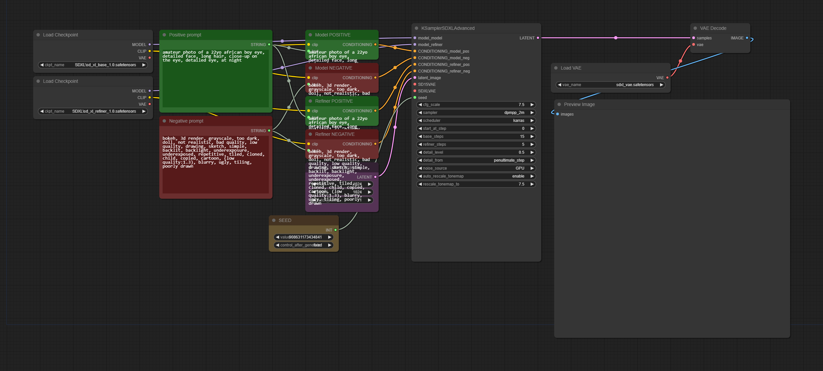The width and height of the screenshot is (823, 371).
Task: Collapse the Refiner NEGATIVE node title dot
Action: point(310,134)
